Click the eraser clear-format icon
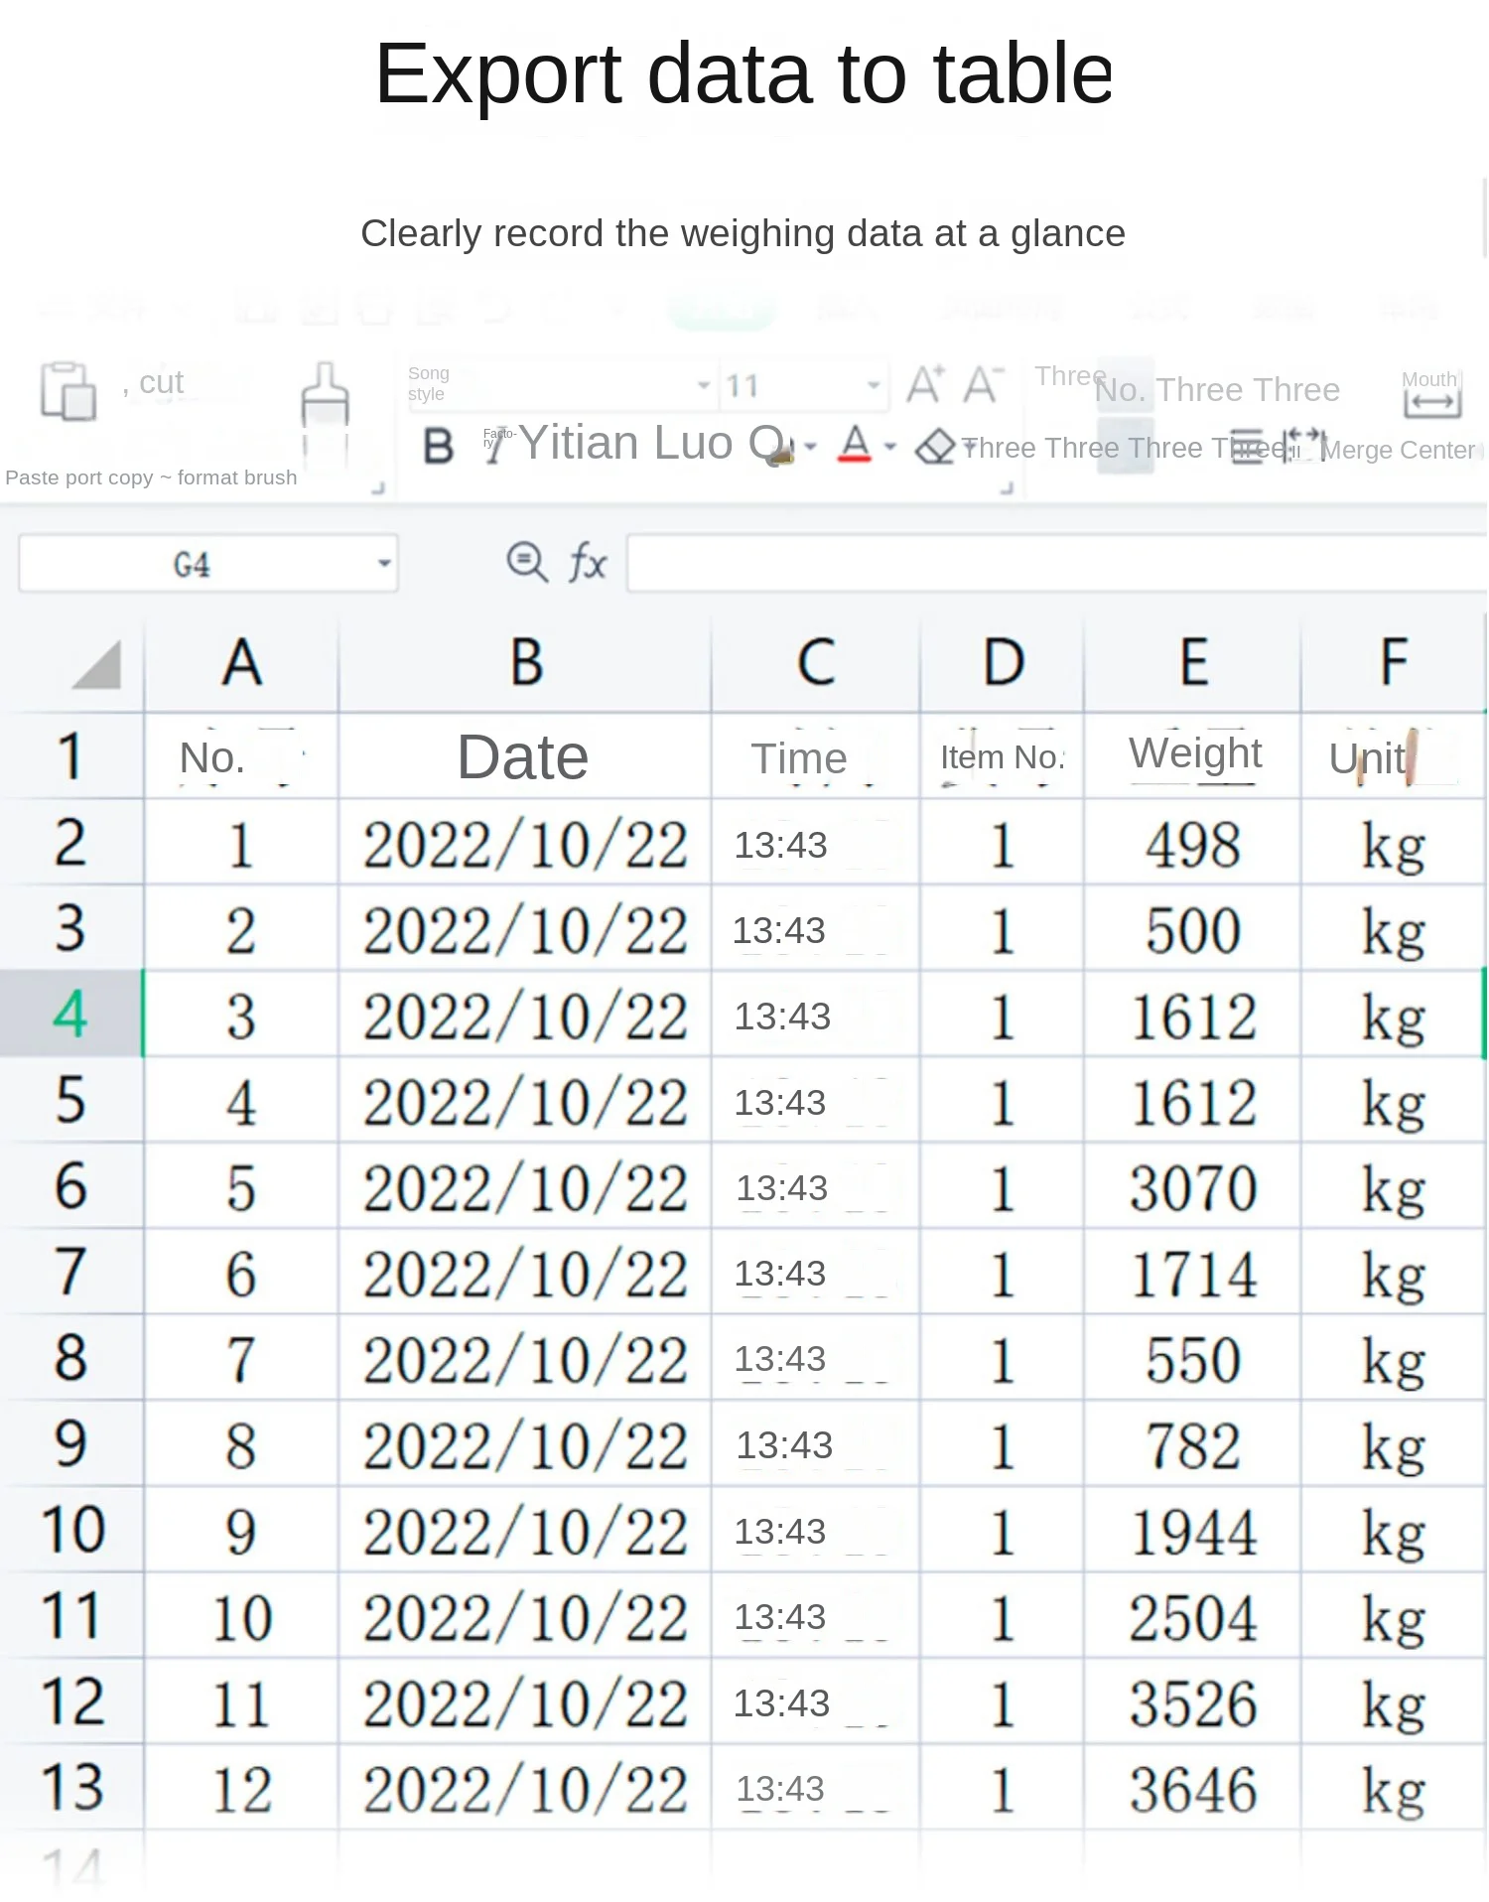 click(934, 447)
